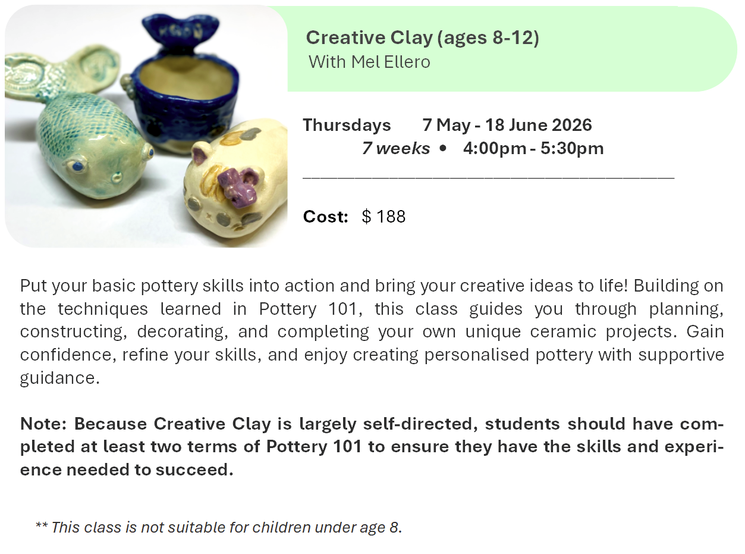Click the 7 weeks duration text

[x=396, y=148]
